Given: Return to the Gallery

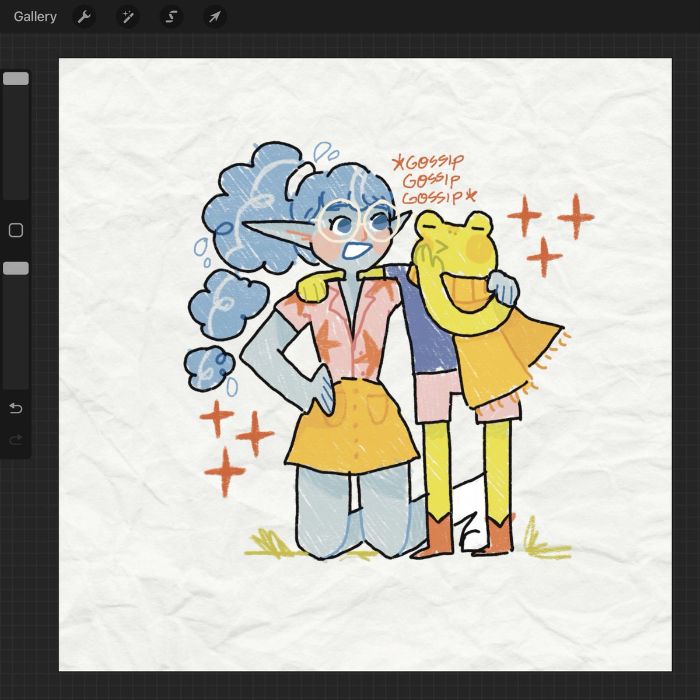Looking at the screenshot, I should pyautogui.click(x=35, y=16).
